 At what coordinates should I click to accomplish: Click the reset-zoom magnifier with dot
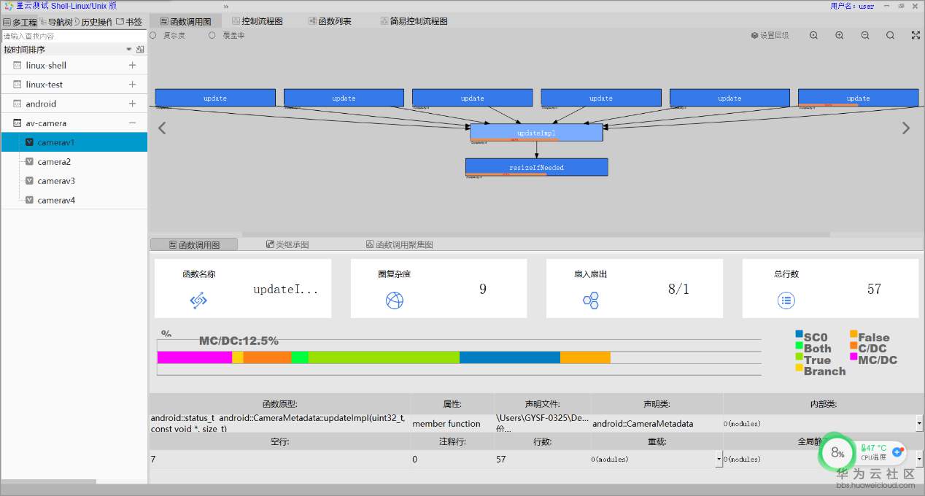814,35
